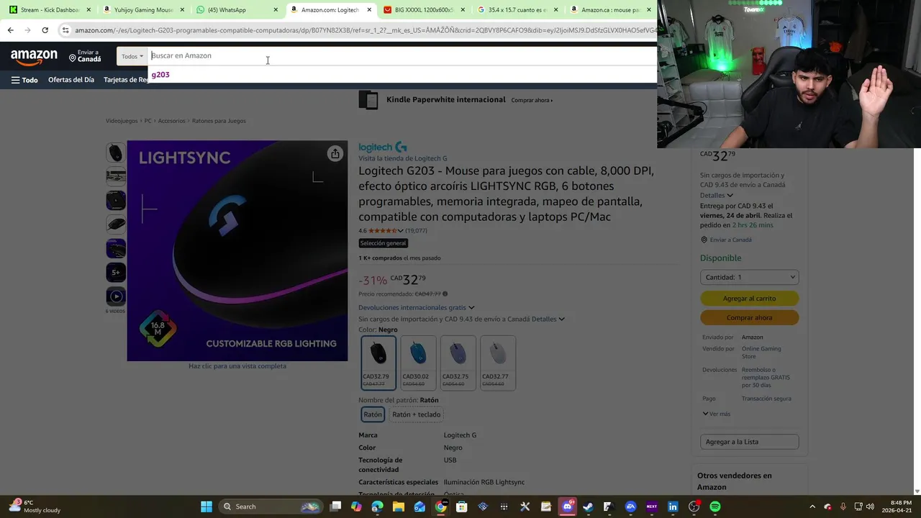Open Kindle Paperwhite Comprar ahora link
Screen dimensions: 921x518
click(x=532, y=100)
